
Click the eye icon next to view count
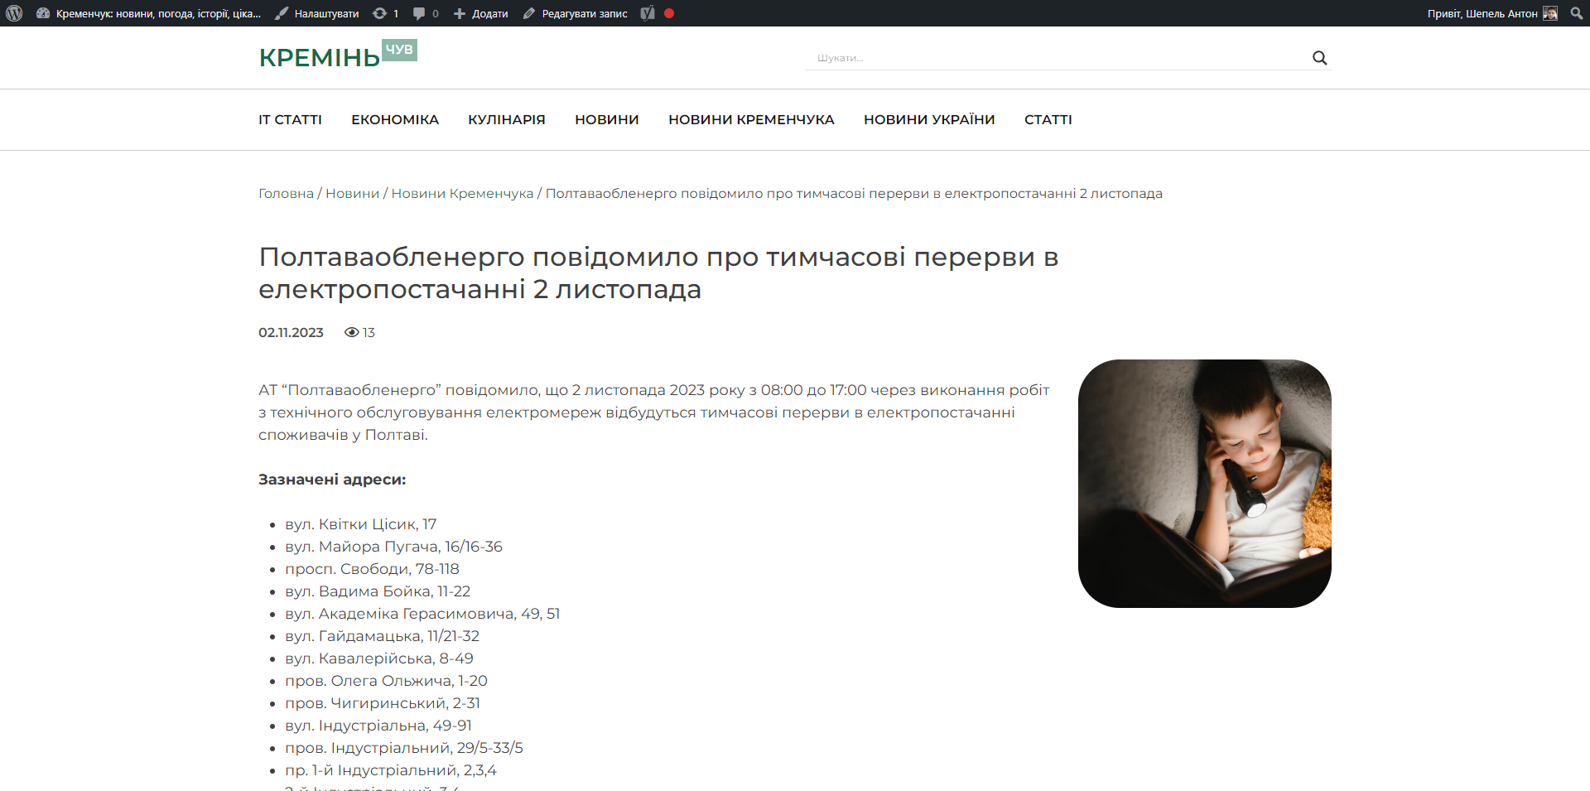click(351, 332)
